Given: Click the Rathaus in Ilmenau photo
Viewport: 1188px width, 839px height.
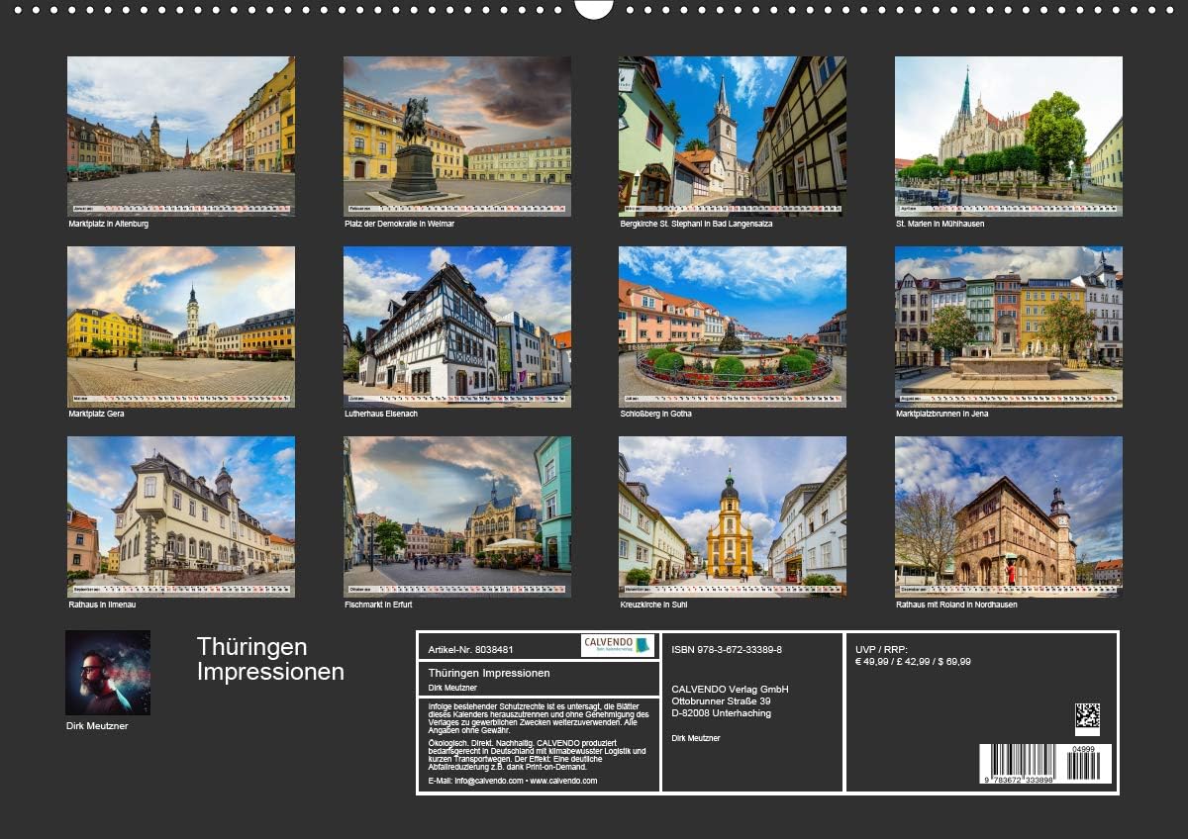Looking at the screenshot, I should [180, 516].
